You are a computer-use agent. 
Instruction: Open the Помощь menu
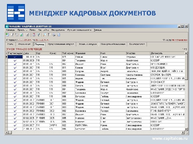[x=98, y=30]
